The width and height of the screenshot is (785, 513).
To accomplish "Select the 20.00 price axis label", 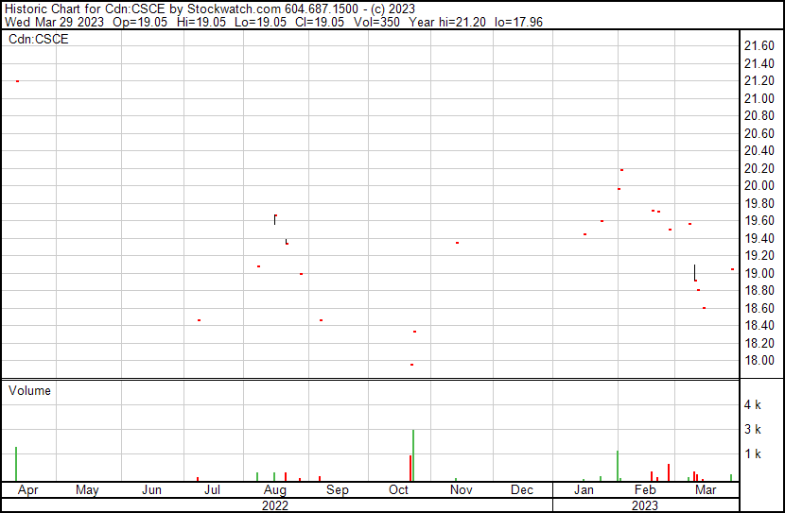I will pyautogui.click(x=759, y=186).
